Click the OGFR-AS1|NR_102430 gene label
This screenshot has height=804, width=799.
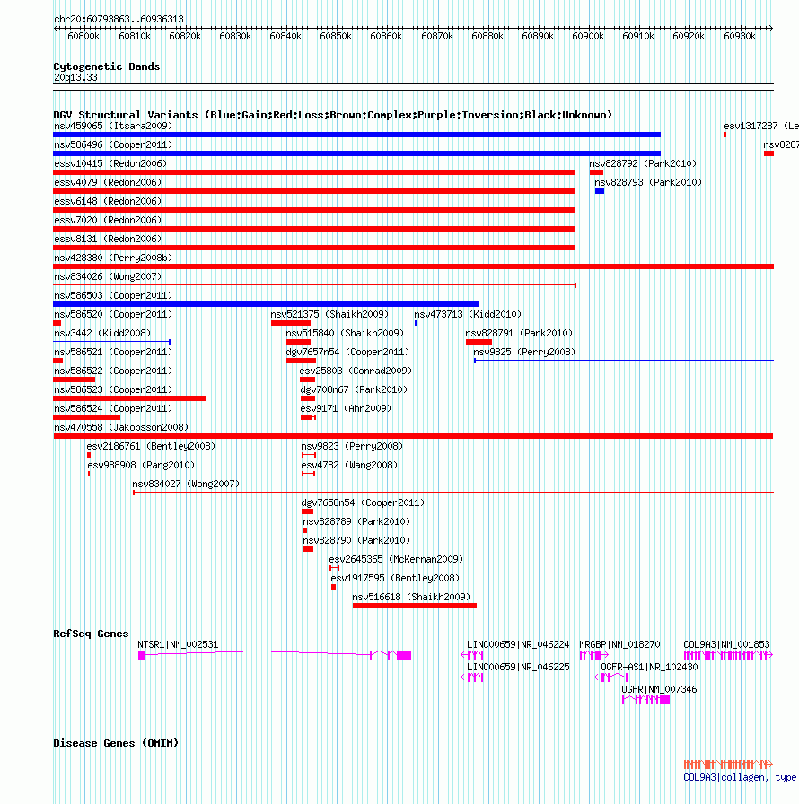click(649, 667)
